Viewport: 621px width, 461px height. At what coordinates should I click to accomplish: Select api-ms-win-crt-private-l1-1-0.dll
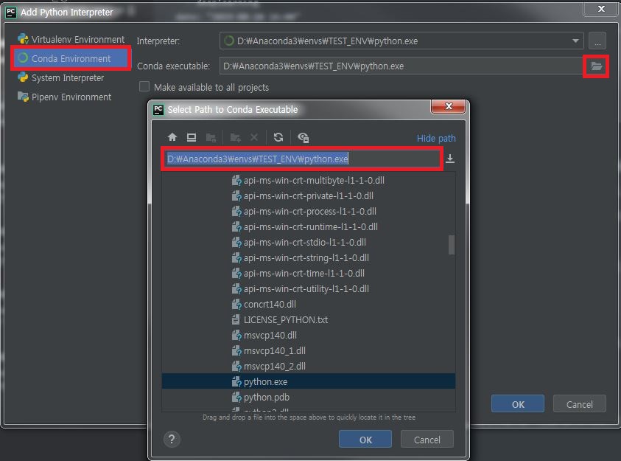point(308,195)
